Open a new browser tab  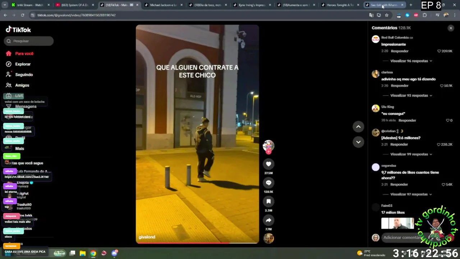[x=411, y=5]
